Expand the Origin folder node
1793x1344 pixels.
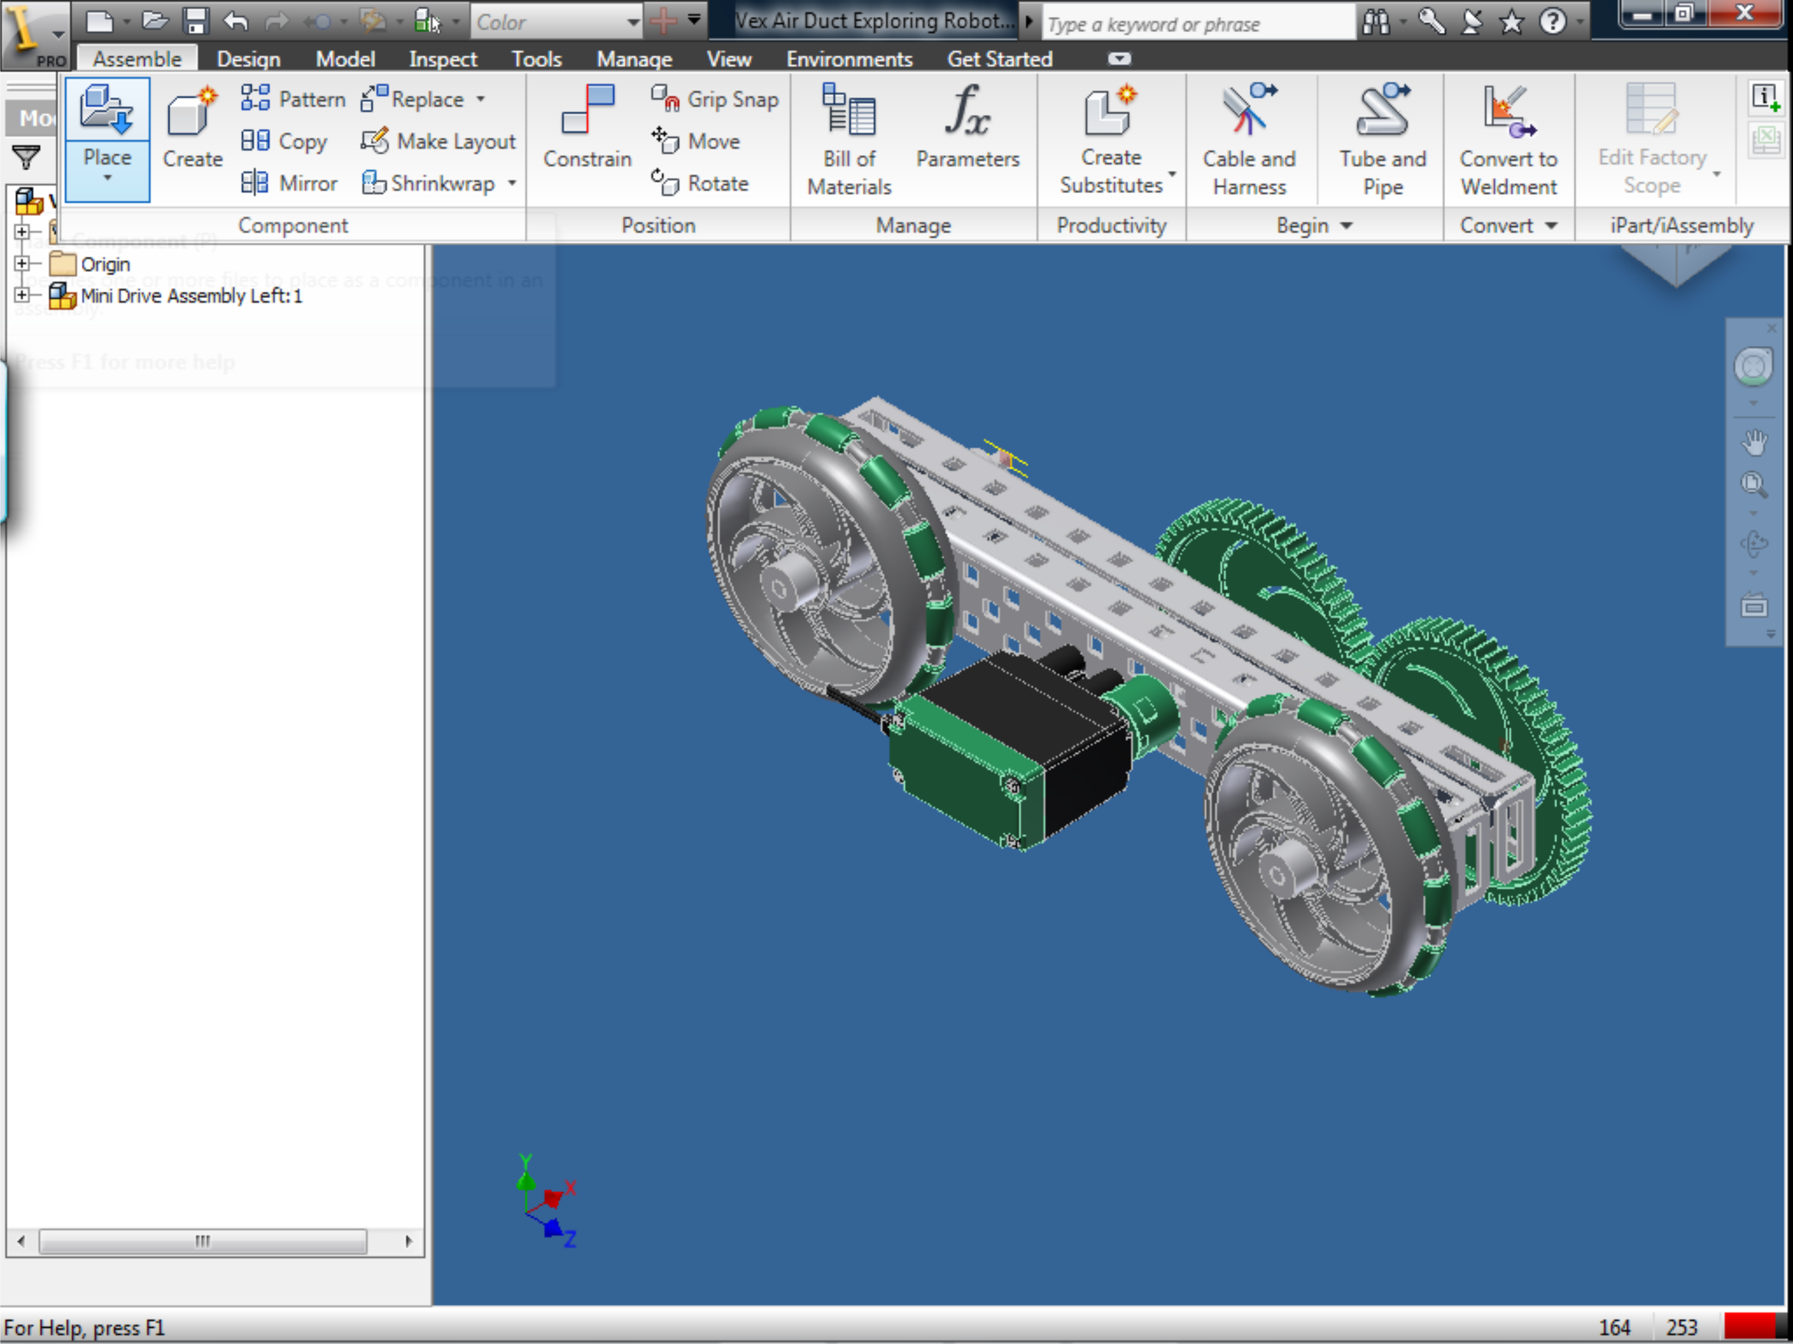click(22, 263)
